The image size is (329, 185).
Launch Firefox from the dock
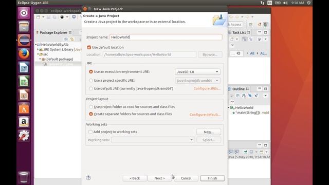tap(24, 54)
